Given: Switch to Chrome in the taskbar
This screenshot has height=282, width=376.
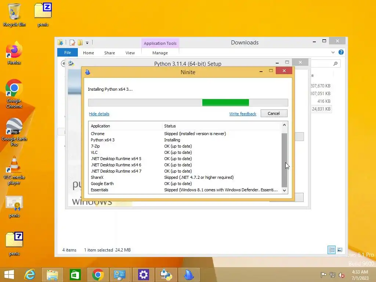Looking at the screenshot, I should click(98, 275).
